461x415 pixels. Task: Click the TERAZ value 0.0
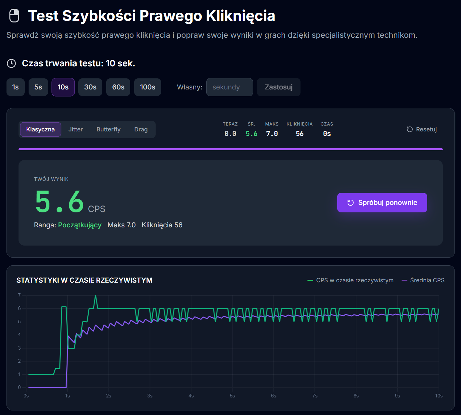230,134
